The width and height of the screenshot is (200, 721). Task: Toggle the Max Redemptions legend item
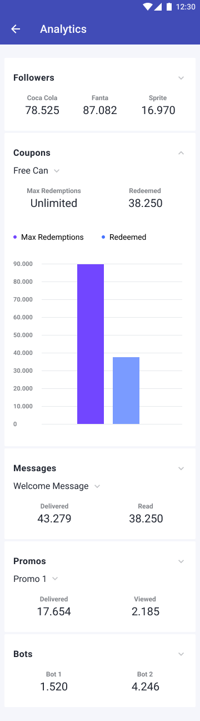pos(49,237)
